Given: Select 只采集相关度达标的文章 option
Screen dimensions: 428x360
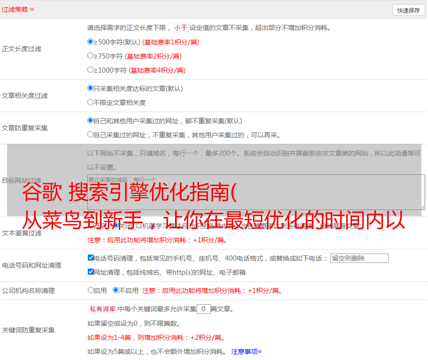Looking at the screenshot, I should pos(91,88).
